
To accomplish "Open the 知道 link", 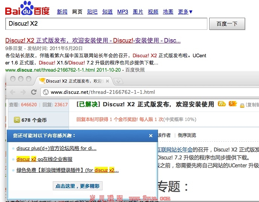I will (107, 12).
